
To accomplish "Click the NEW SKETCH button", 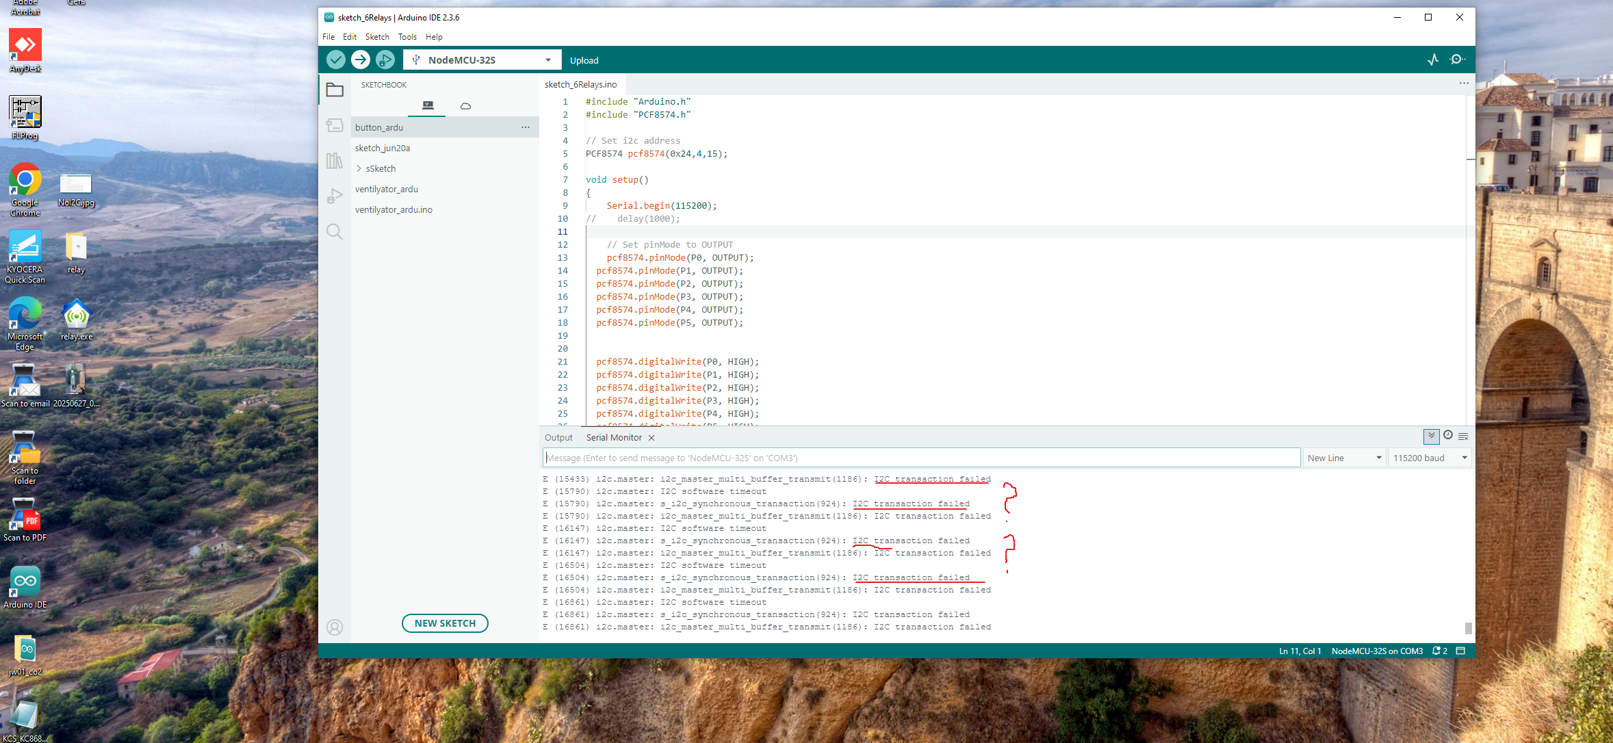I will pyautogui.click(x=445, y=623).
